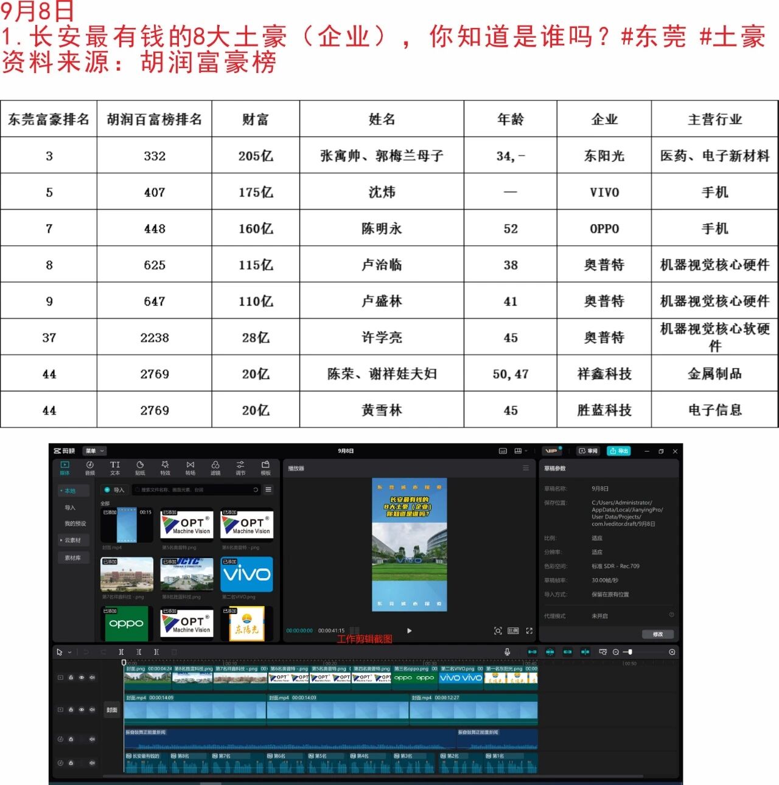Click the 导入 import button with plus icon
Image resolution: width=779 pixels, height=785 pixels.
point(114,490)
